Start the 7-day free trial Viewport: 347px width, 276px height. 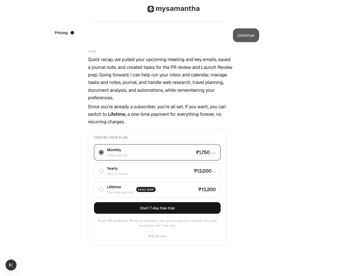[x=157, y=208]
